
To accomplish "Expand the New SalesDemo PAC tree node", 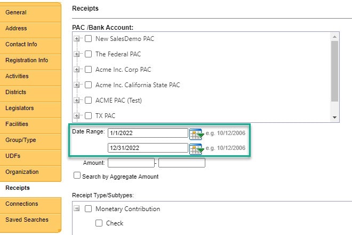I will coord(77,39).
